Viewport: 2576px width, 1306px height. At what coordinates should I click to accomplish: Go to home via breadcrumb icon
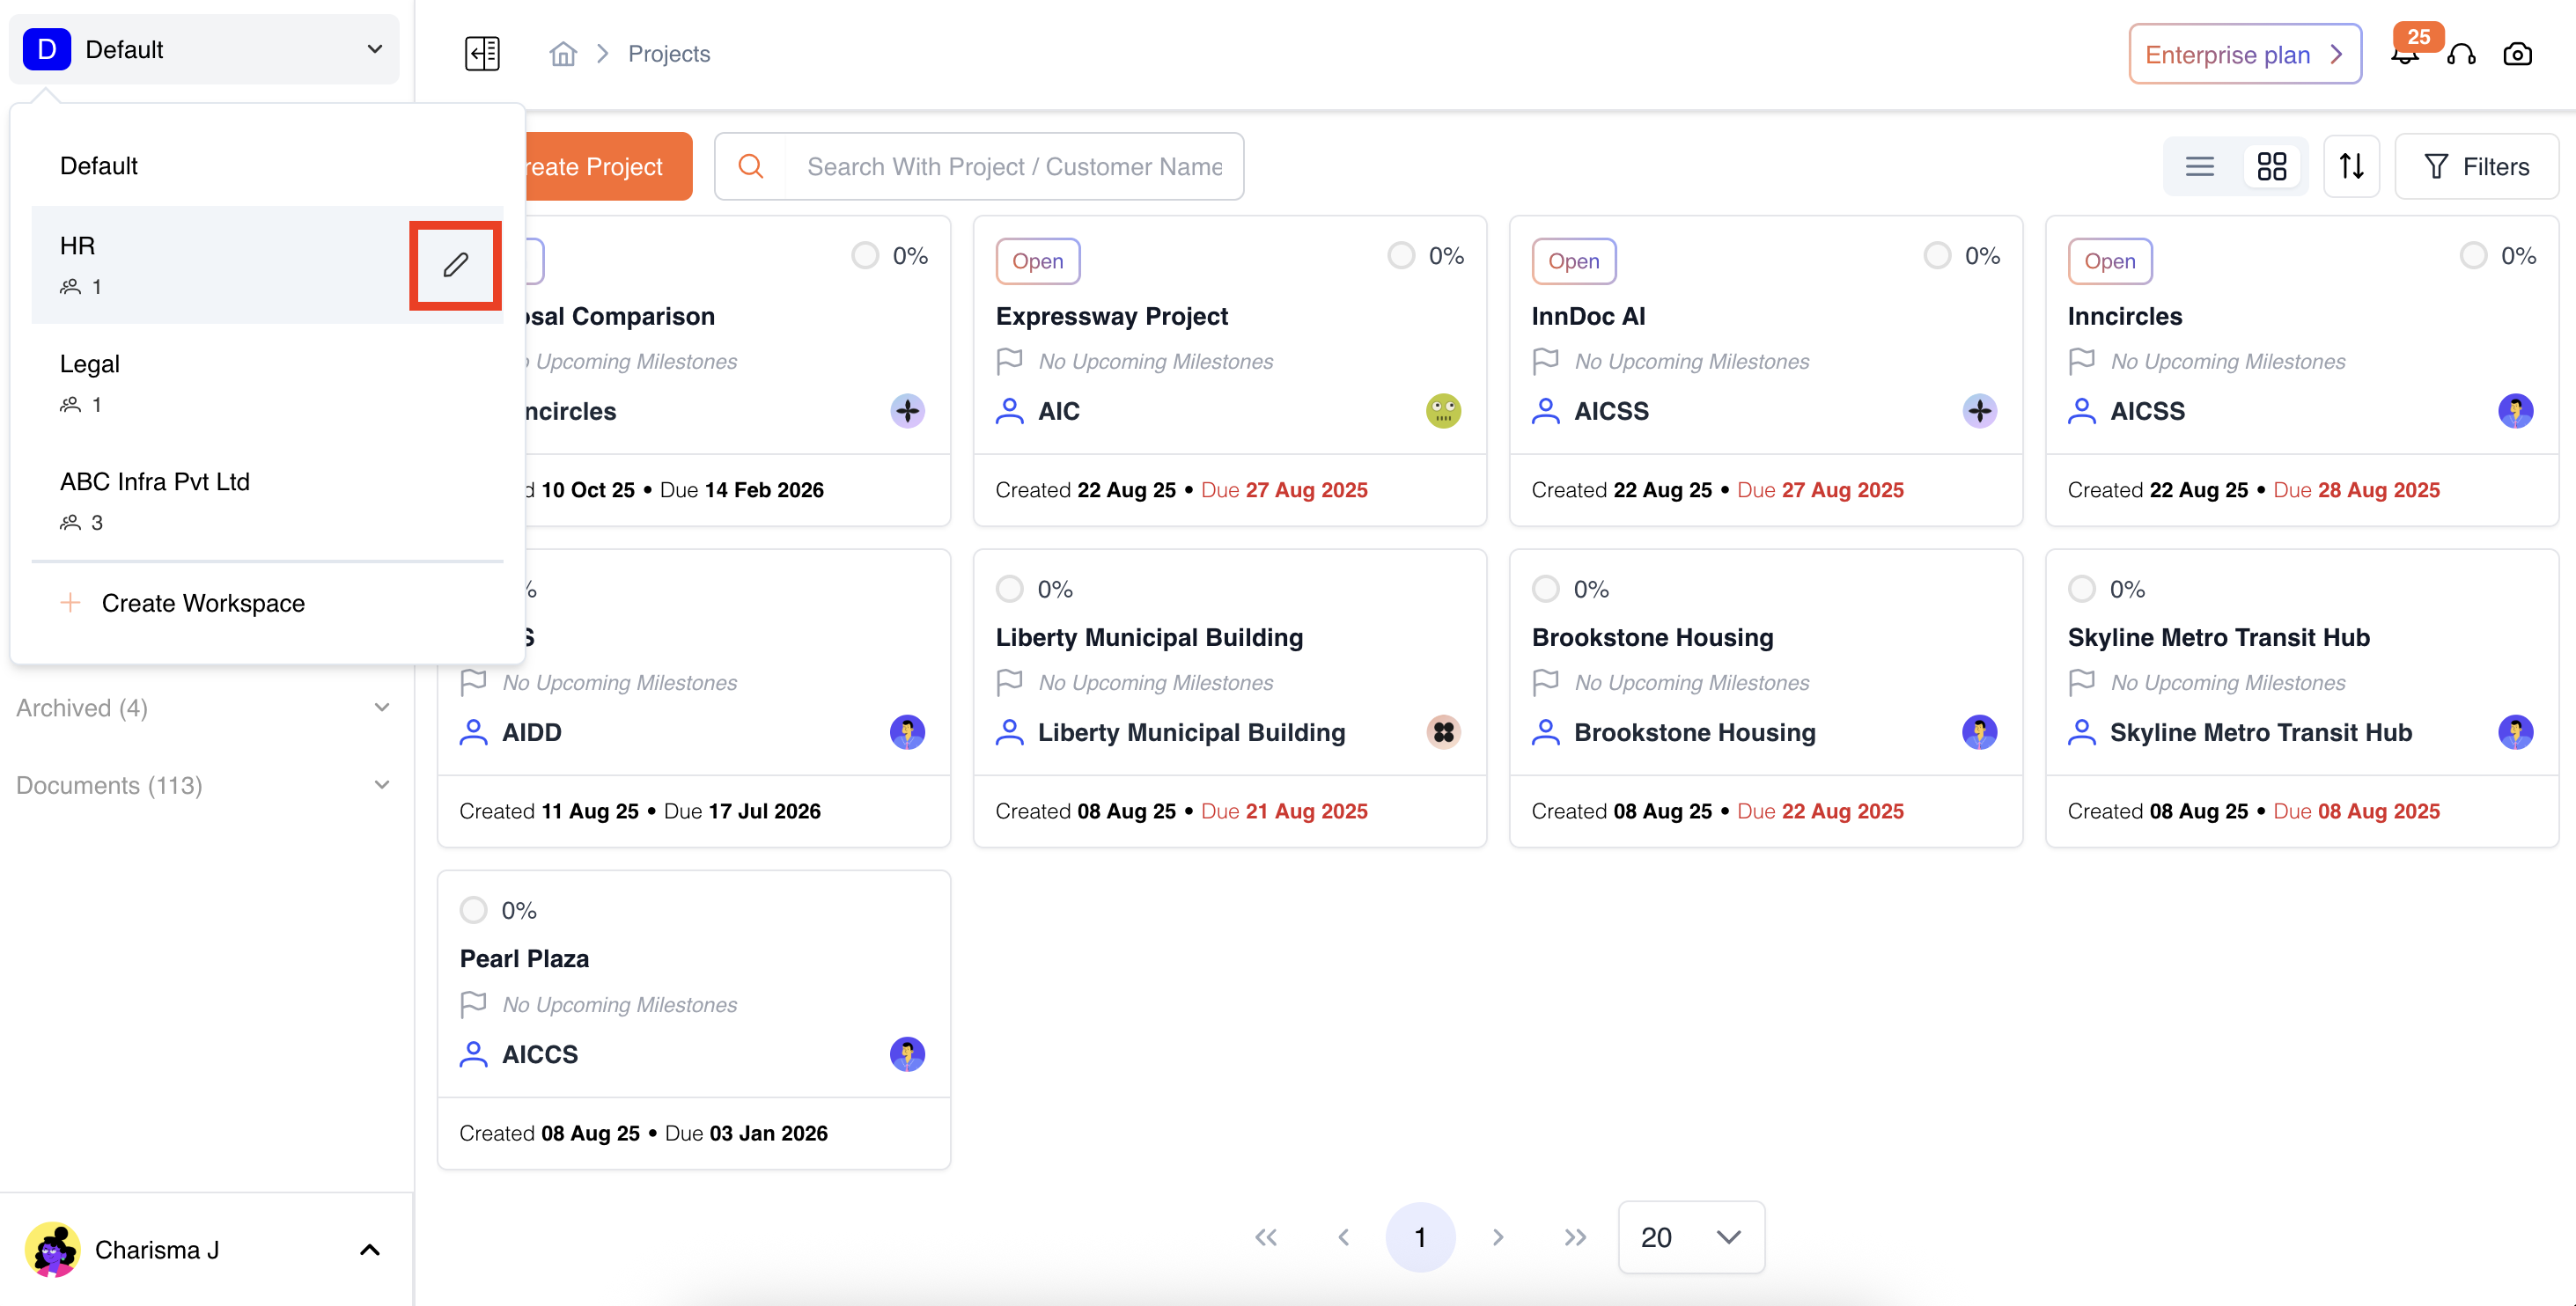[x=563, y=53]
